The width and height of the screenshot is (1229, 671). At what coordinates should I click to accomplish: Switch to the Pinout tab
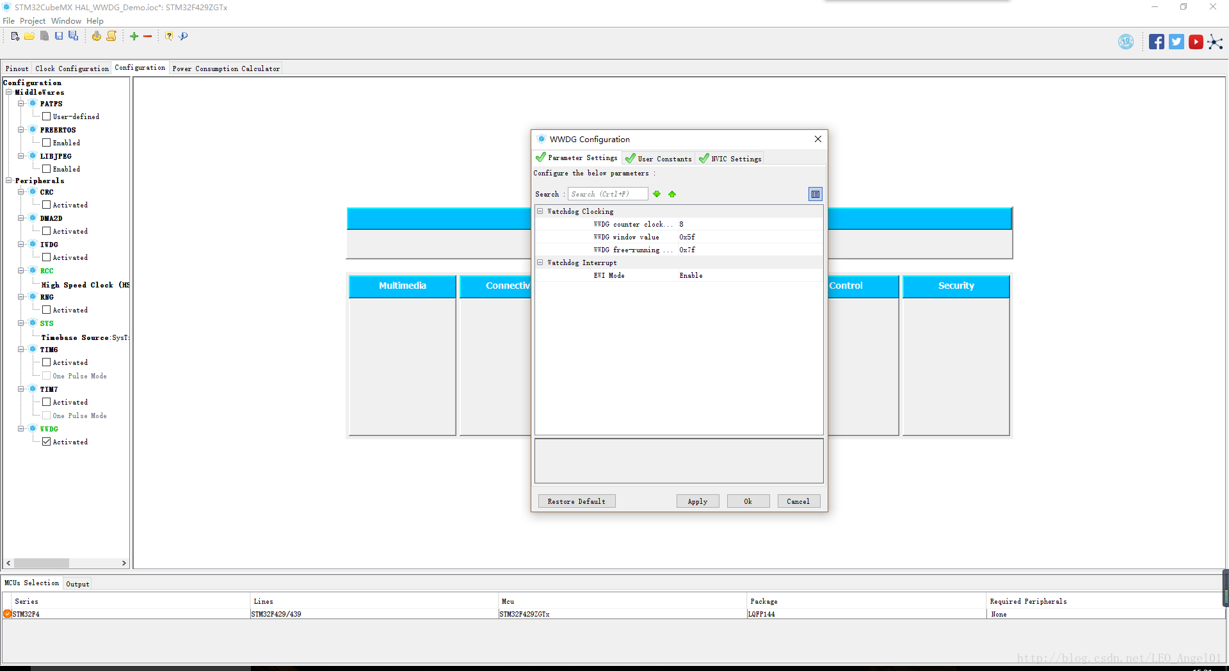tap(17, 69)
